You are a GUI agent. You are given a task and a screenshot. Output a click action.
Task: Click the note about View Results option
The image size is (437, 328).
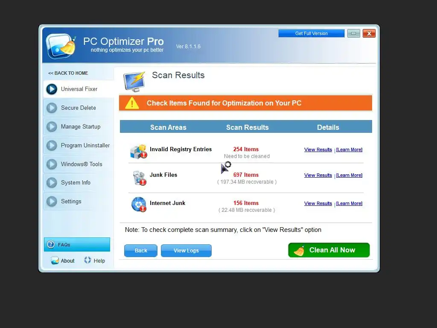click(223, 230)
